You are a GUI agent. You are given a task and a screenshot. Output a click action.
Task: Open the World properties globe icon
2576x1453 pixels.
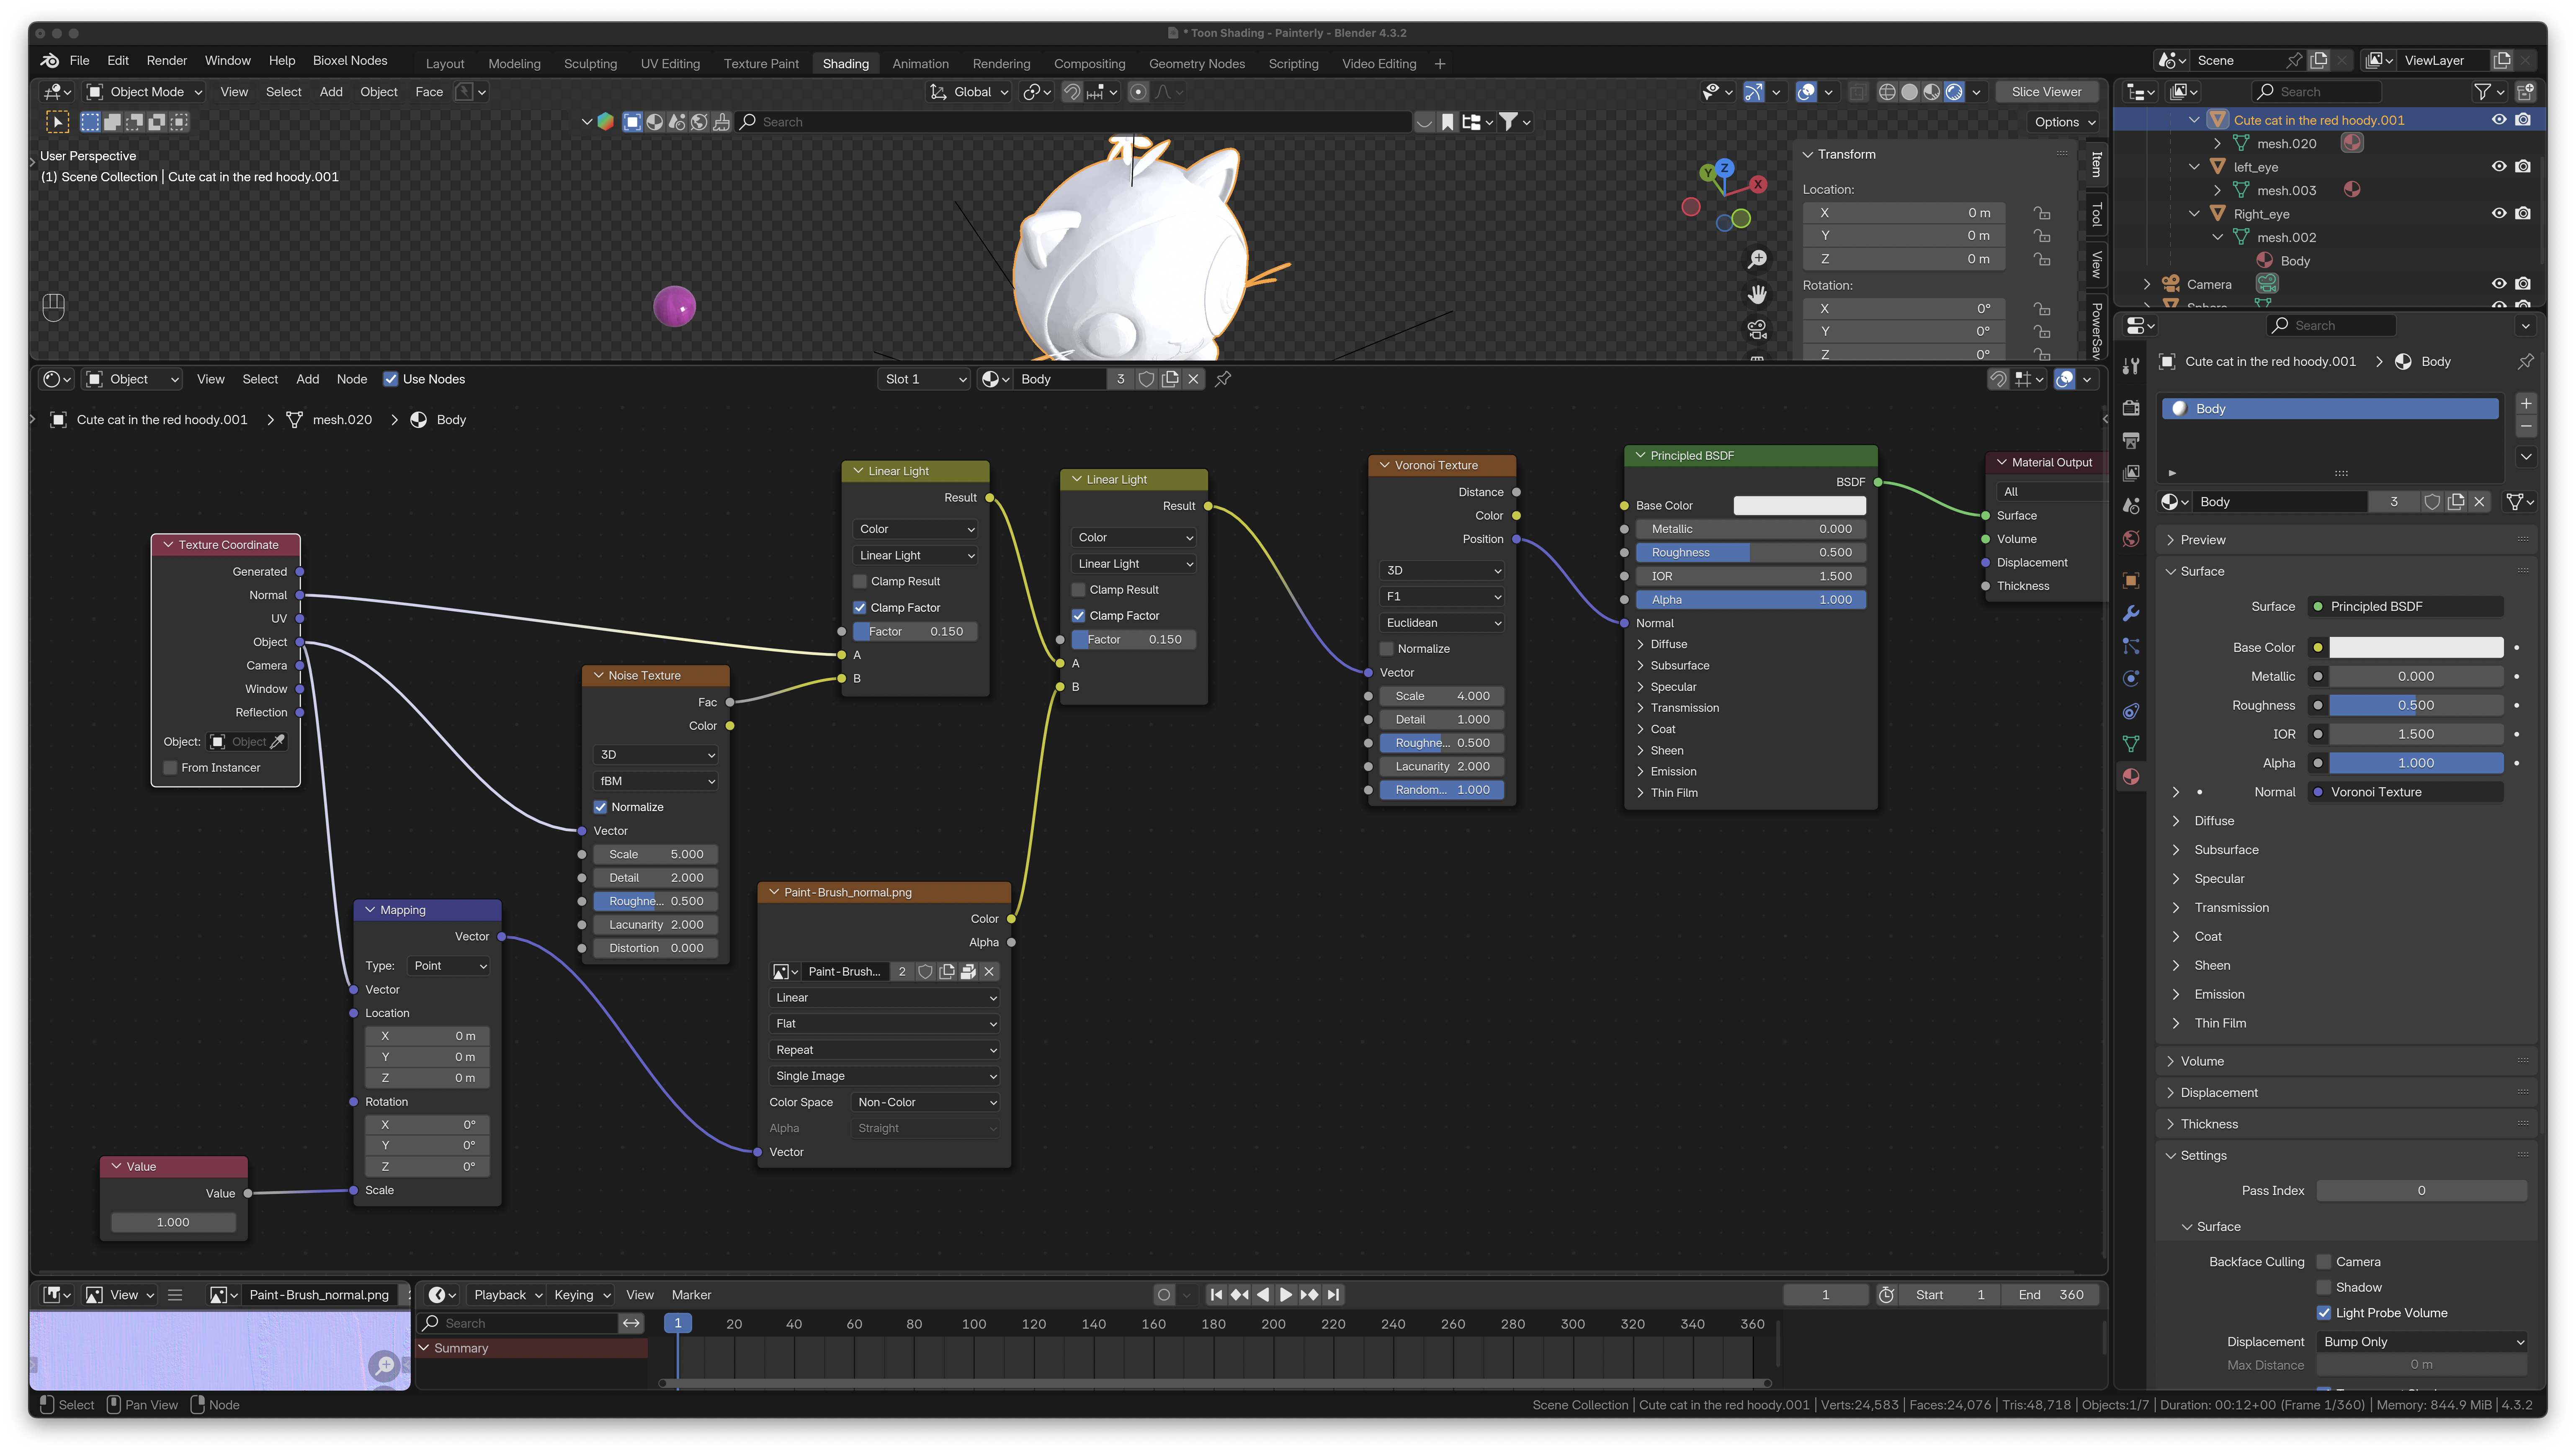(x=2131, y=539)
